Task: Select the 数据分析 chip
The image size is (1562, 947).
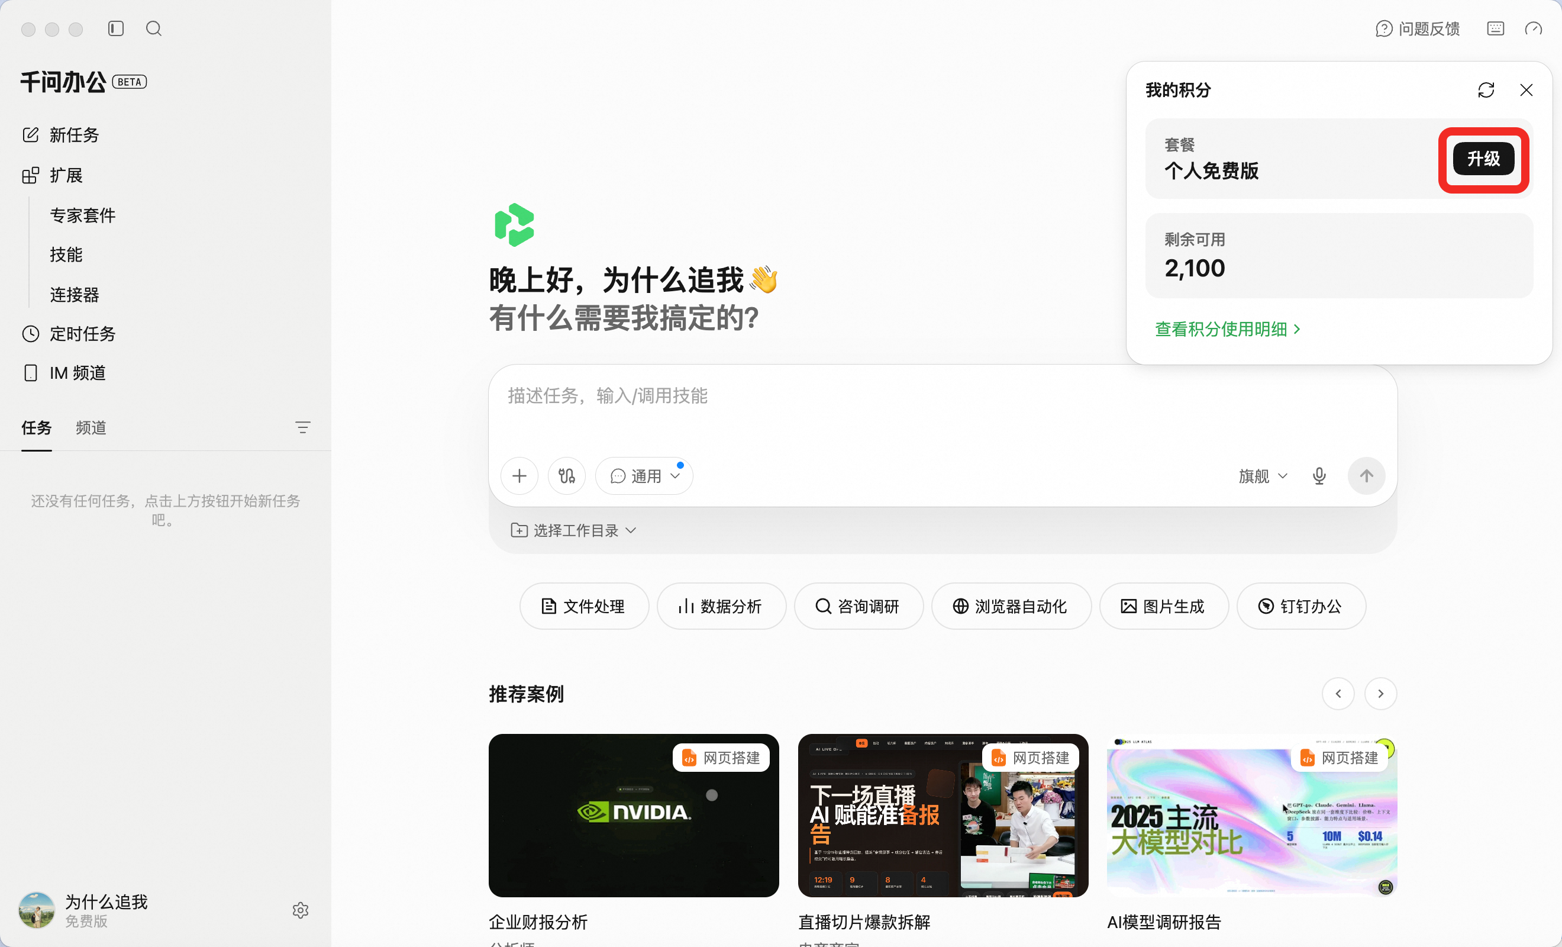Action: (x=721, y=607)
